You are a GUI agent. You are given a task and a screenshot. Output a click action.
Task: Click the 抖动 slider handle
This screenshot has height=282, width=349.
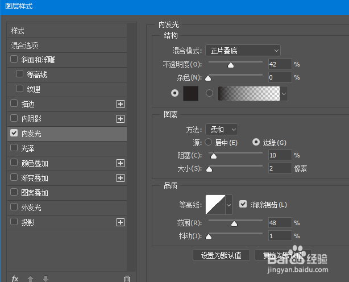coord(209,237)
